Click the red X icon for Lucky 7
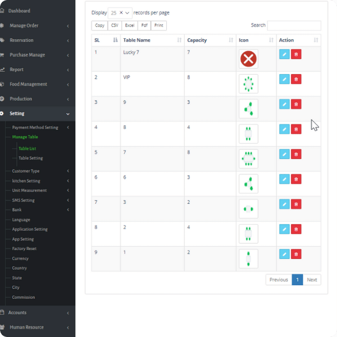337x337 pixels. [x=248, y=59]
